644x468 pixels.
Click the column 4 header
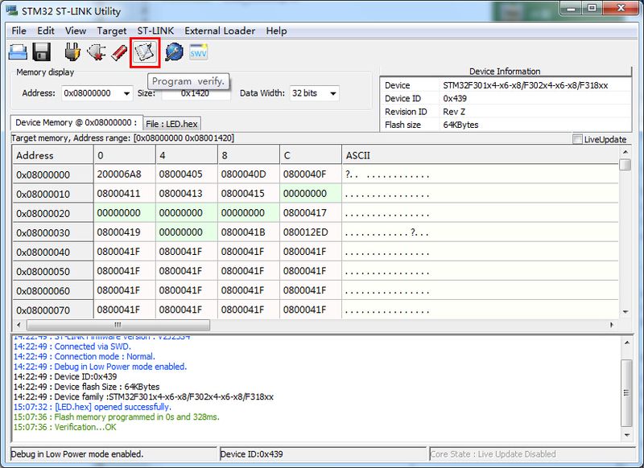coord(187,155)
